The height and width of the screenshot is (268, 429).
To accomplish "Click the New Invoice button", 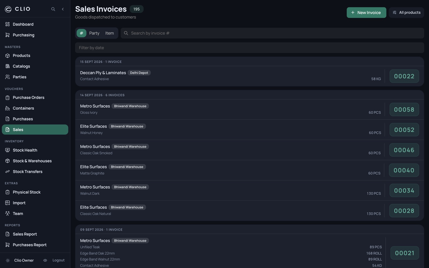I will coord(366,13).
